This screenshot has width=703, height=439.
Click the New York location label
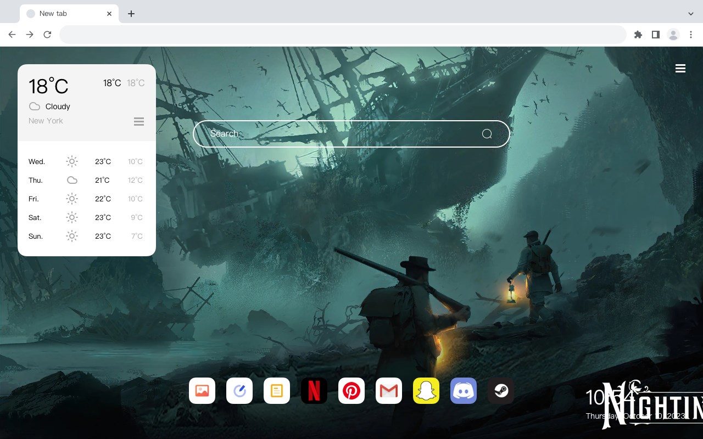[x=46, y=121]
